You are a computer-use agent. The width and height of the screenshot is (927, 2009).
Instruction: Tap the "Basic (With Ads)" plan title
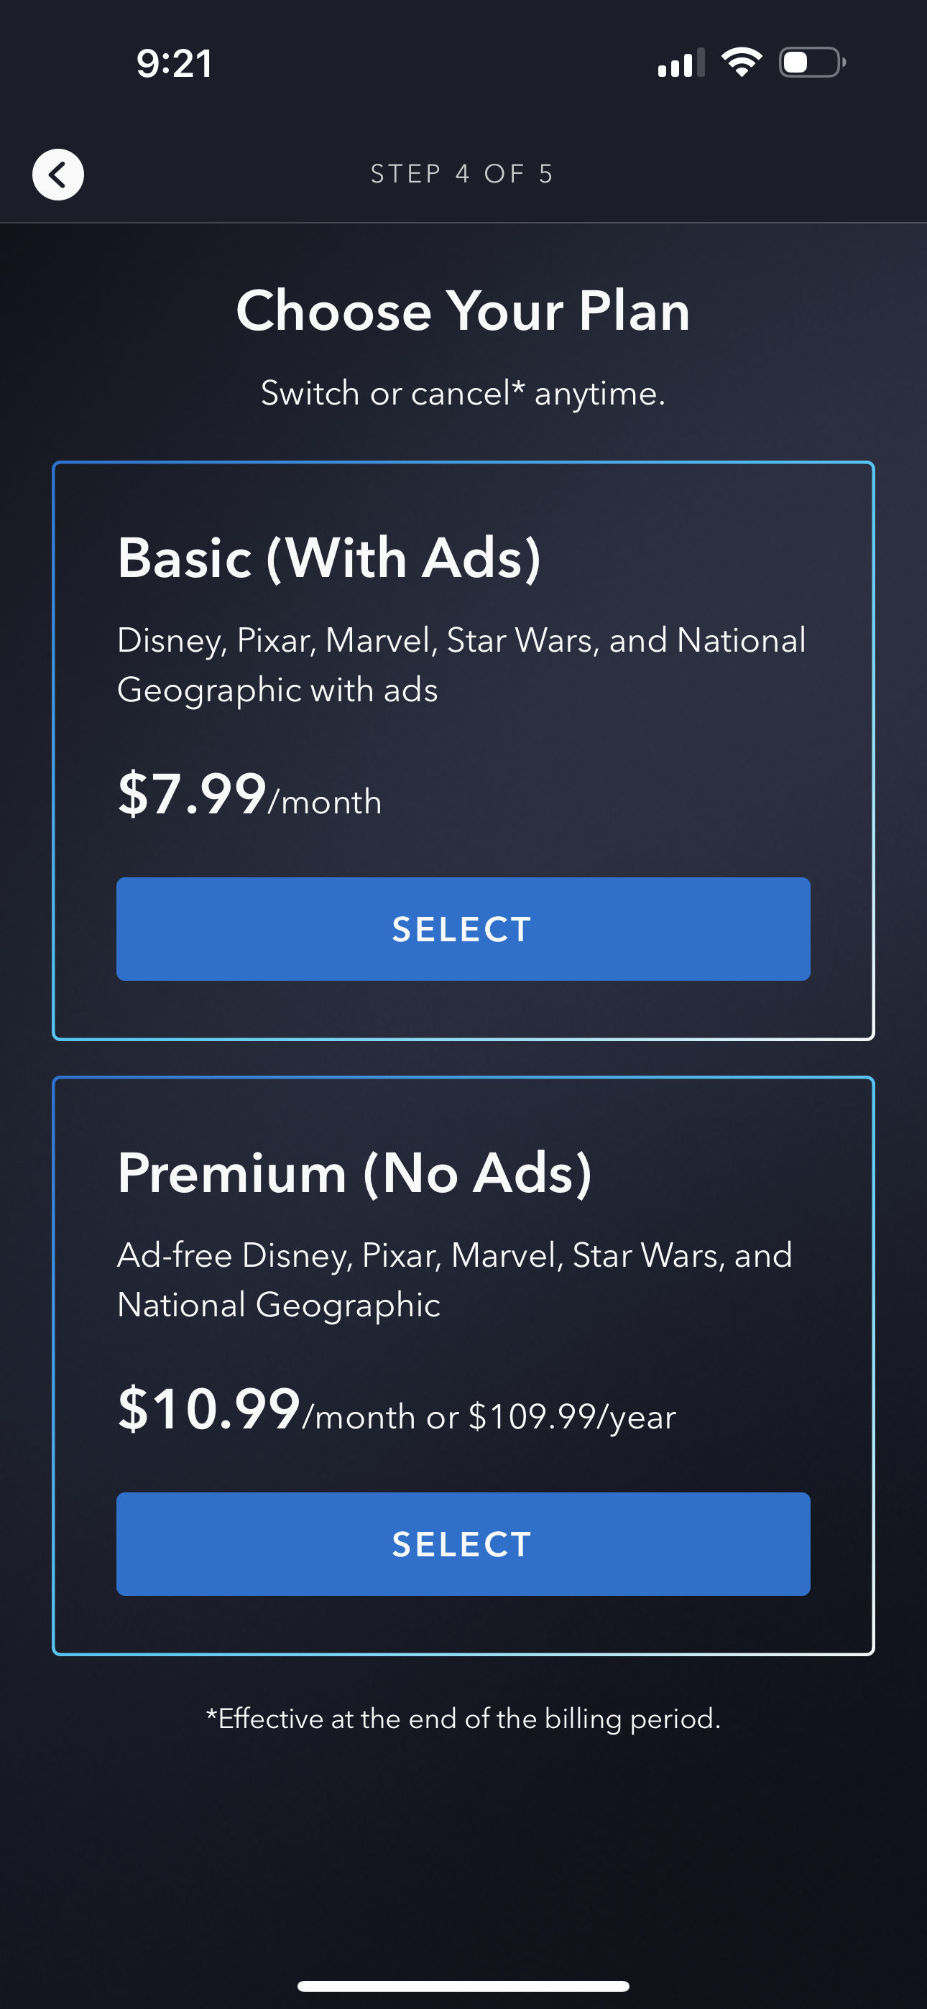328,558
